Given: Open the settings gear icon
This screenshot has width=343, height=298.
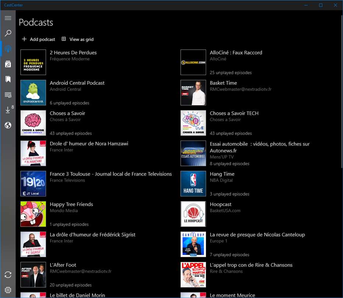Looking at the screenshot, I should click(8, 290).
